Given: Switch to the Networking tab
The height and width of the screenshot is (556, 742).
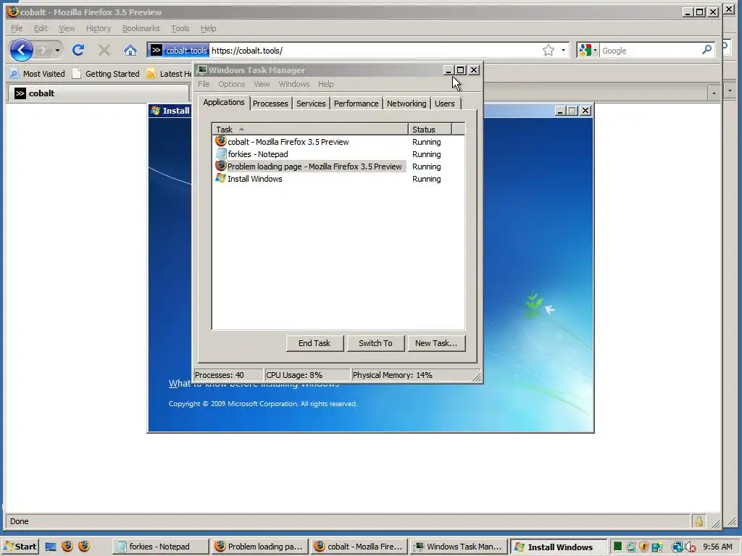Looking at the screenshot, I should pyautogui.click(x=407, y=104).
